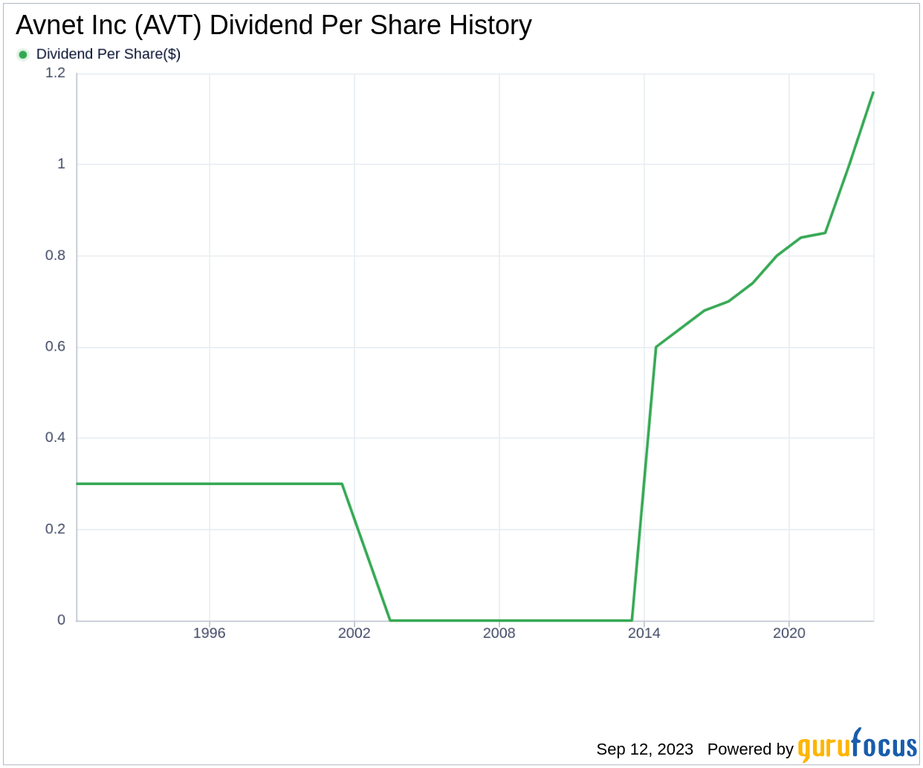Click the x-axis label 2002

pyautogui.click(x=354, y=633)
